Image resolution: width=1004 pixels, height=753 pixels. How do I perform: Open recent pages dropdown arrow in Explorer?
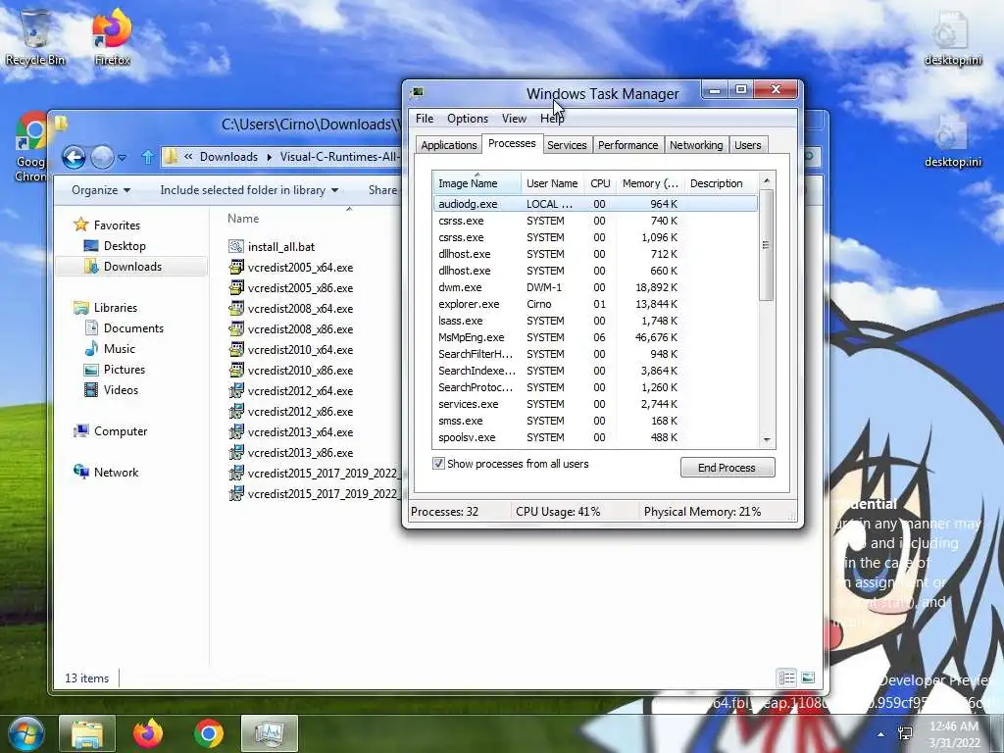tap(123, 157)
